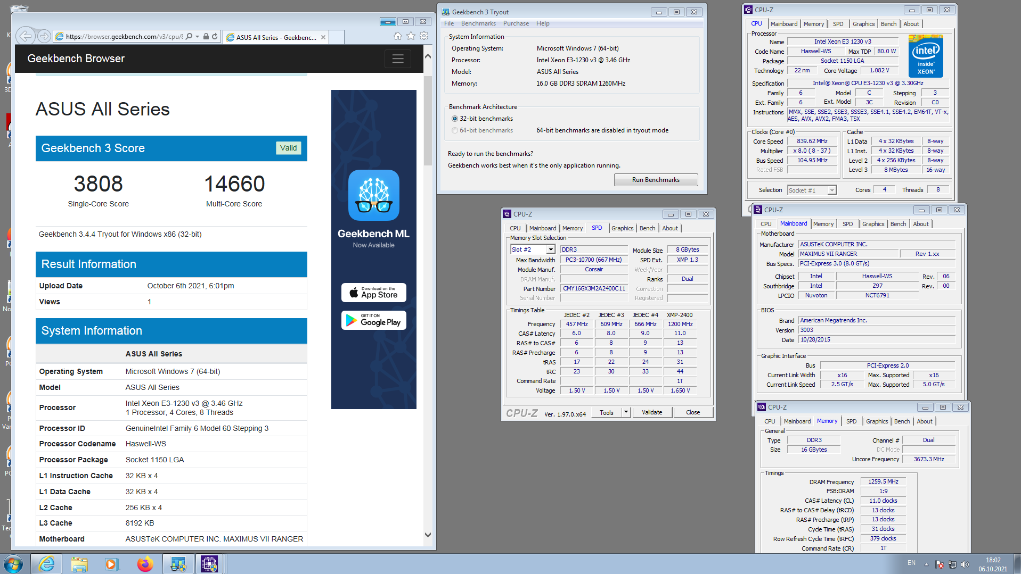The width and height of the screenshot is (1021, 574).
Task: Open the Download on the App Store badge
Action: point(374,293)
